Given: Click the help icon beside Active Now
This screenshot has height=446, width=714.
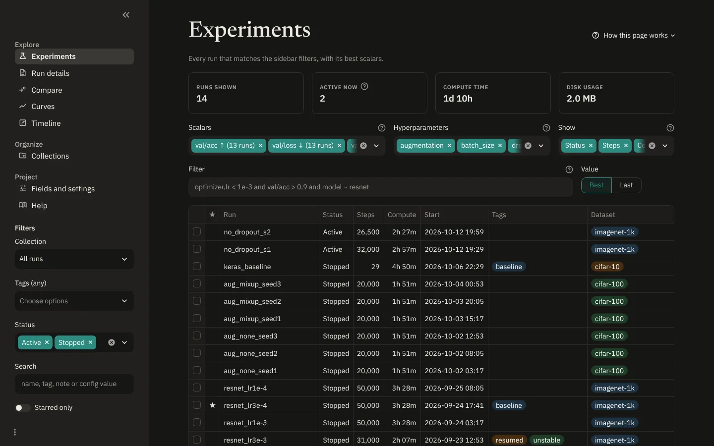Looking at the screenshot, I should coord(364,86).
